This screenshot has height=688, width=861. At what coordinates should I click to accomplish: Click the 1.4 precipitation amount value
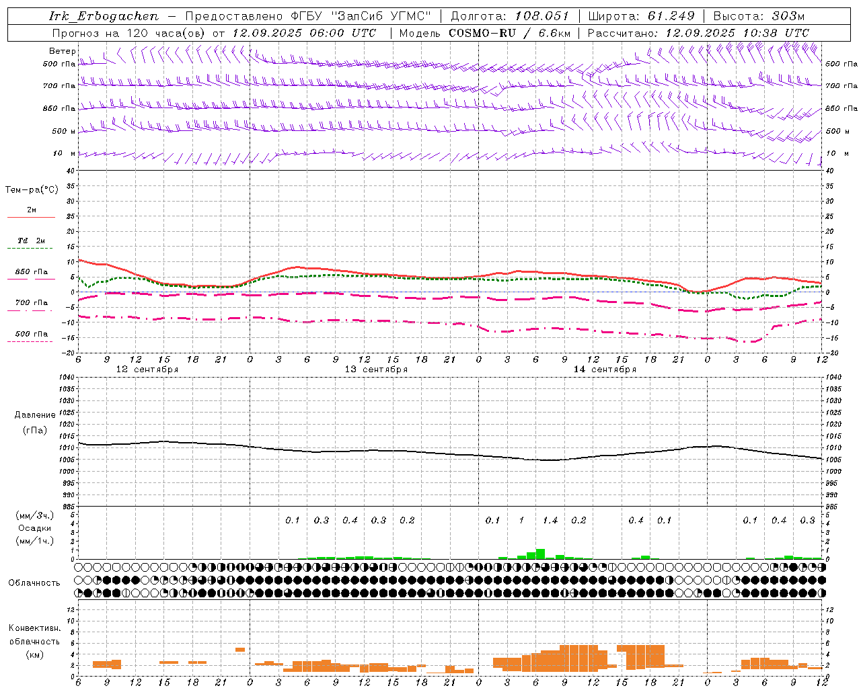(550, 520)
